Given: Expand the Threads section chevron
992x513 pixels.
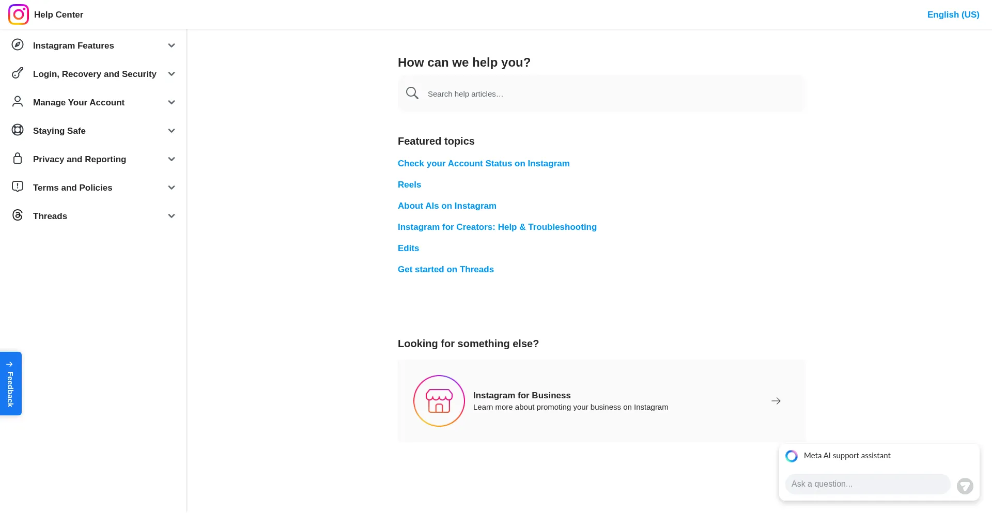Looking at the screenshot, I should pyautogui.click(x=172, y=216).
